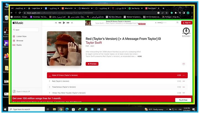Open Browse in sidebar

18,41
